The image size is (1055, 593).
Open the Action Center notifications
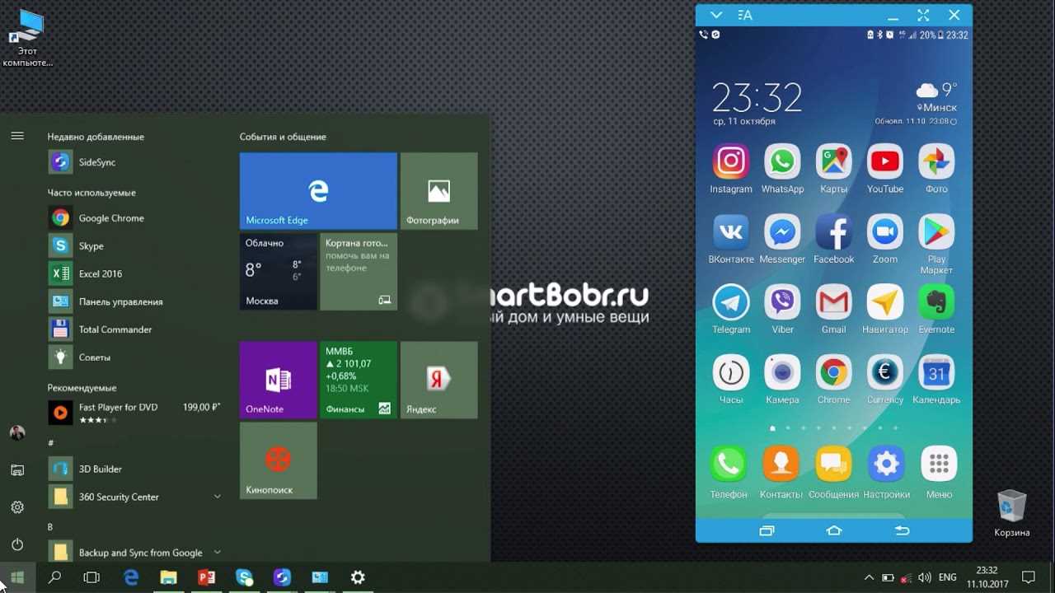pyautogui.click(x=1029, y=577)
